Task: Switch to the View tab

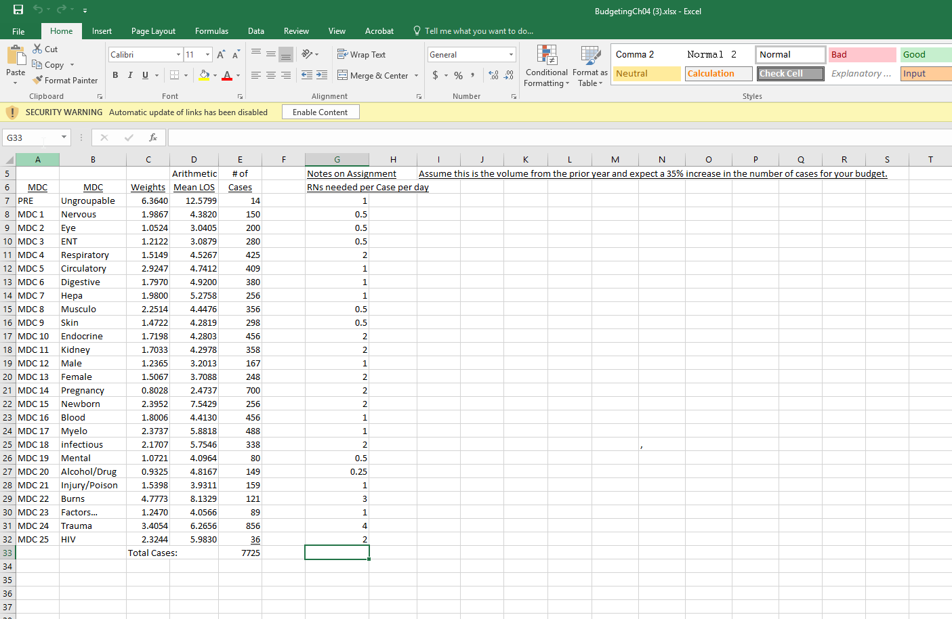Action: [337, 31]
